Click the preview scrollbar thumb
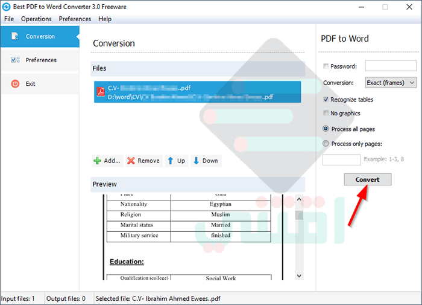The width and height of the screenshot is (422, 305). coord(299,215)
